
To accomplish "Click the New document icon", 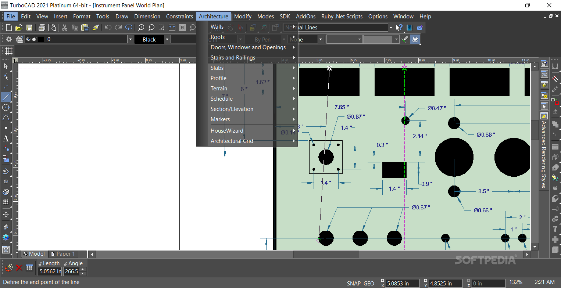I will (x=9, y=28).
